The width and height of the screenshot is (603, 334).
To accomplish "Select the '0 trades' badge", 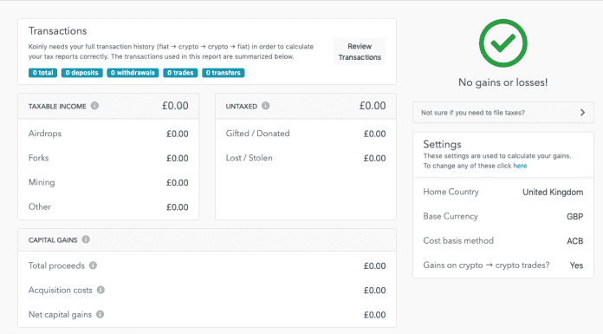I will pos(180,72).
